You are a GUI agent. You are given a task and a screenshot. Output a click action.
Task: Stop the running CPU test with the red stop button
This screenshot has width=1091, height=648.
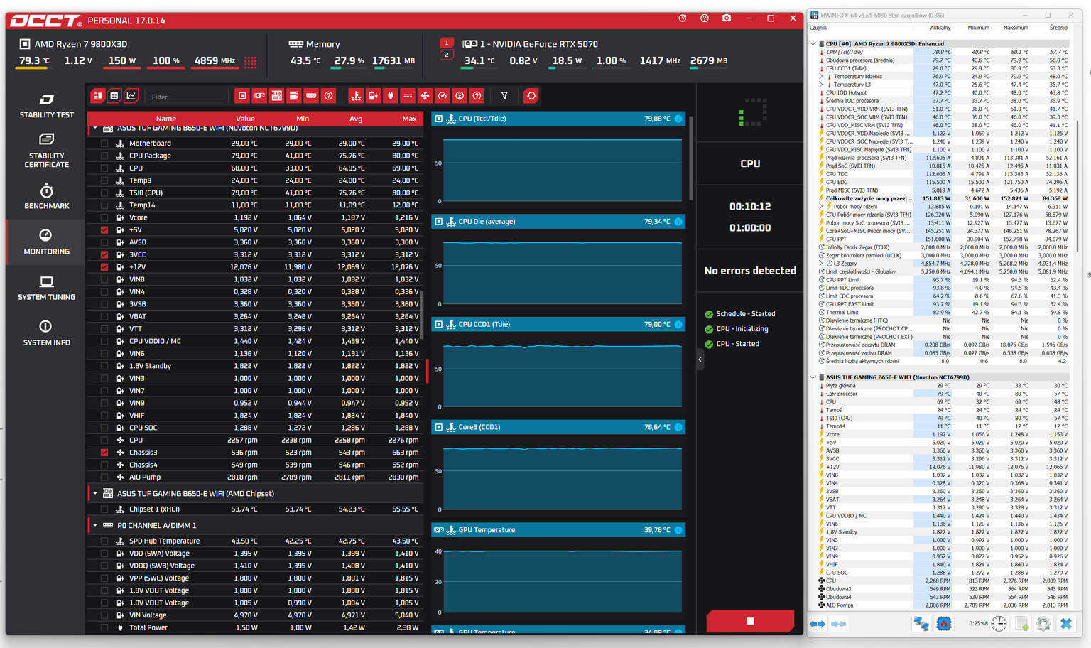(750, 621)
